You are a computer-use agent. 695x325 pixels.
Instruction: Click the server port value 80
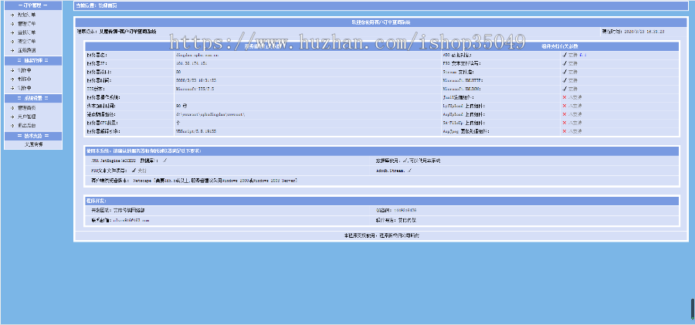tap(178, 73)
